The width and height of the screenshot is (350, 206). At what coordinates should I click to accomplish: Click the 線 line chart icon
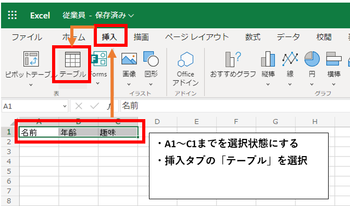[290, 59]
